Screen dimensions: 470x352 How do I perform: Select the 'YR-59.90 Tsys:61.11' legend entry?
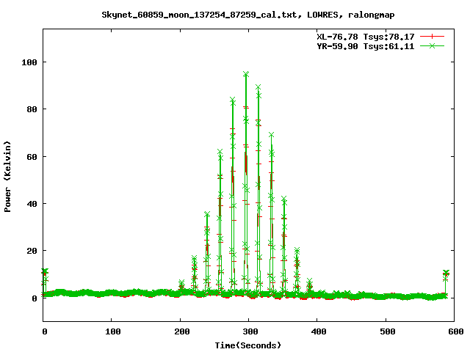[x=366, y=46]
